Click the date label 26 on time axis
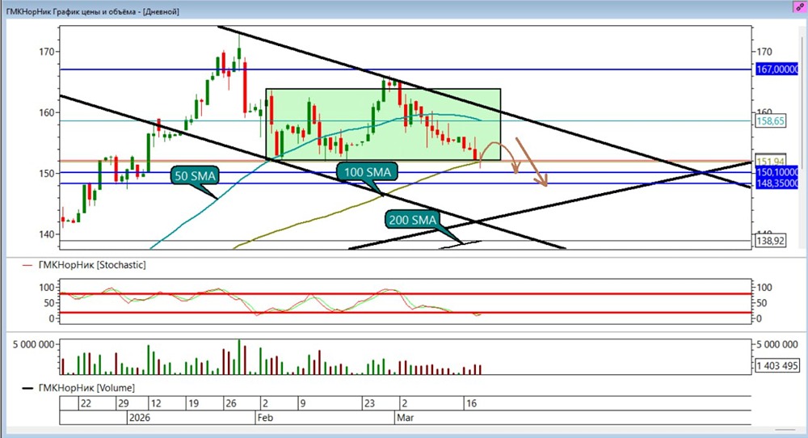Screen dimensions: 808x438 (230, 403)
